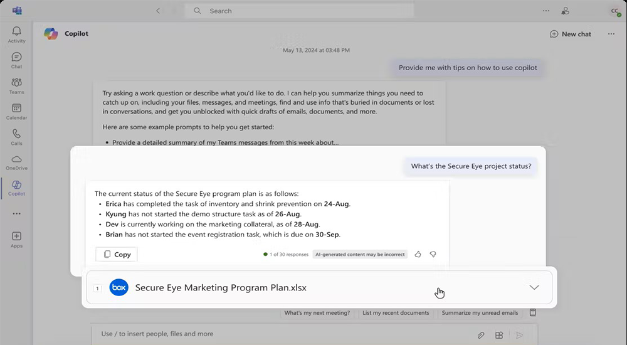Viewport: 627px width, 345px height.
Task: Expand the Secure Eye Marketing Program Plan reference
Action: point(534,287)
